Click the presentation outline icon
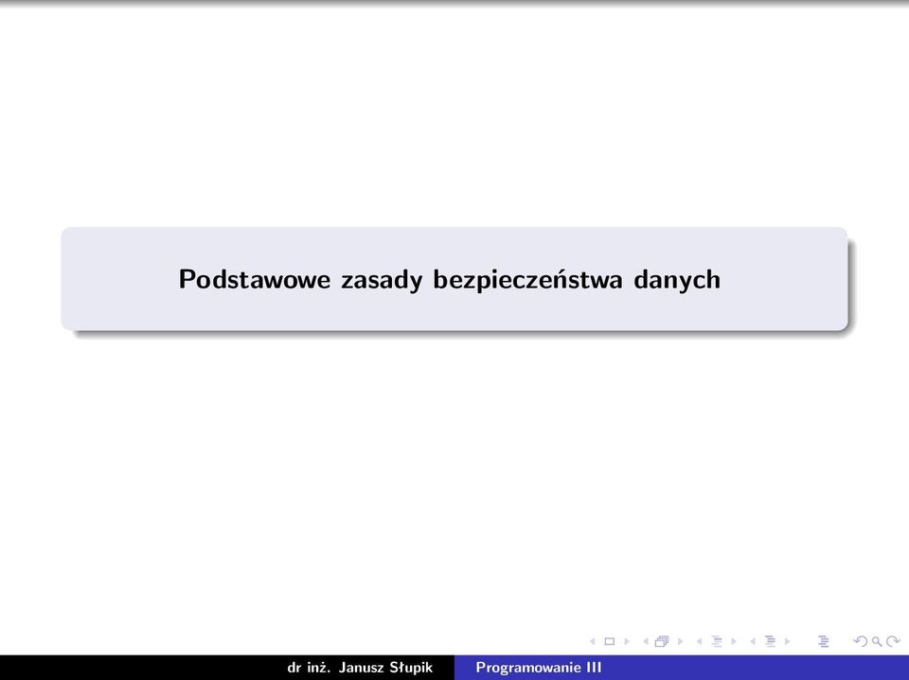Screen dimensions: 909x680 823,641
